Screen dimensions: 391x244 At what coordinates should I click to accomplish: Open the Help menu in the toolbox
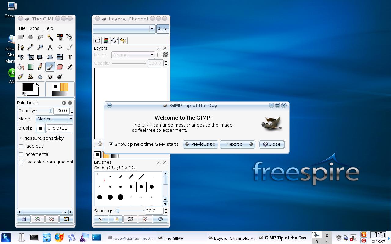click(x=48, y=28)
